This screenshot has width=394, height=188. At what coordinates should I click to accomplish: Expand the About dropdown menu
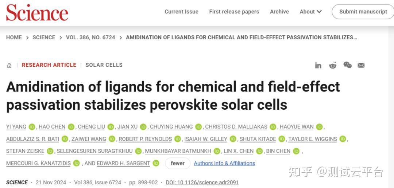(310, 12)
